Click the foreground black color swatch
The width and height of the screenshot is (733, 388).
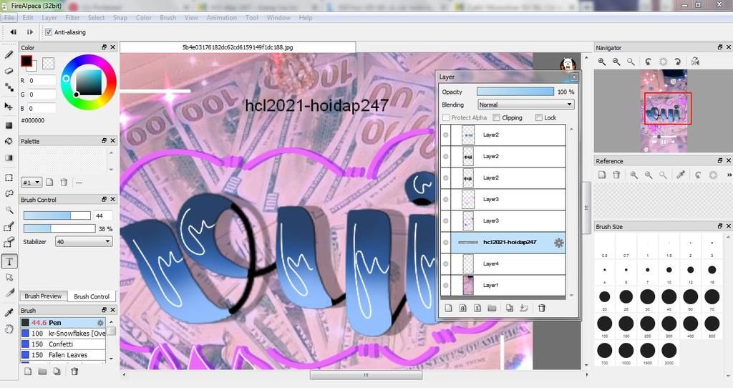click(26, 61)
